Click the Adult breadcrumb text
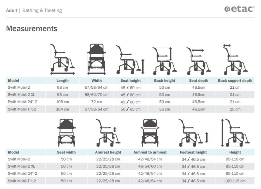The width and height of the screenshot is (261, 189). (x=11, y=10)
